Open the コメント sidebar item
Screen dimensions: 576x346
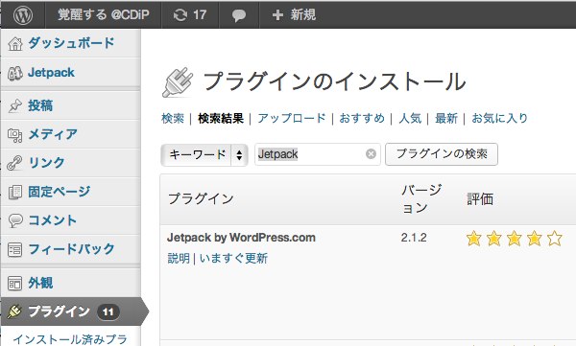tap(53, 220)
